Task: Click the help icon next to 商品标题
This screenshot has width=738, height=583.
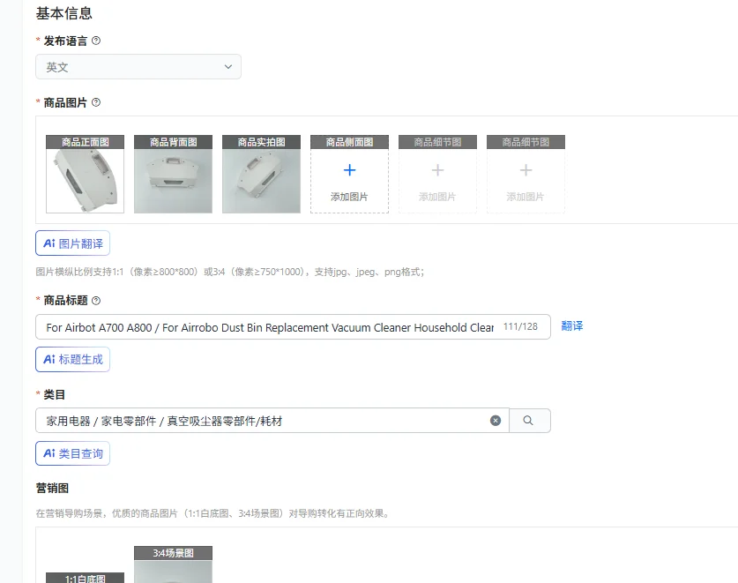Action: (x=96, y=301)
